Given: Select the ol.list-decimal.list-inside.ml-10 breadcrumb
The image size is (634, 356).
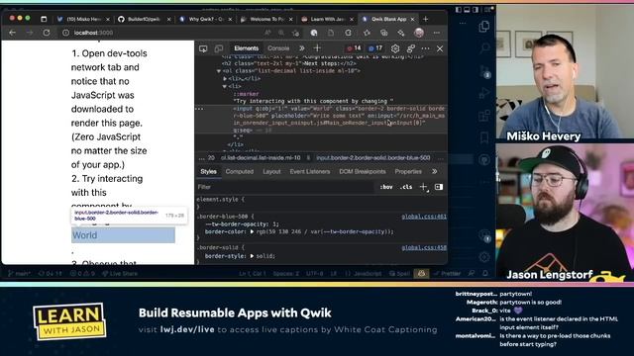Looking at the screenshot, I should point(261,158).
